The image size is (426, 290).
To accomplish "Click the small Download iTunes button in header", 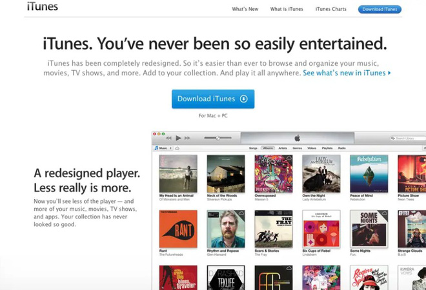I will [x=380, y=9].
